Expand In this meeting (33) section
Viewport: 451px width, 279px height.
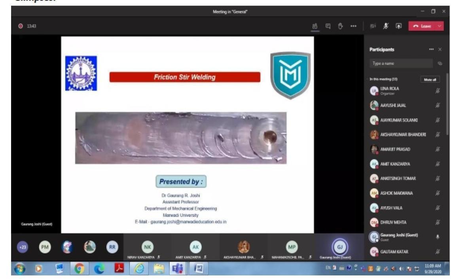click(384, 79)
